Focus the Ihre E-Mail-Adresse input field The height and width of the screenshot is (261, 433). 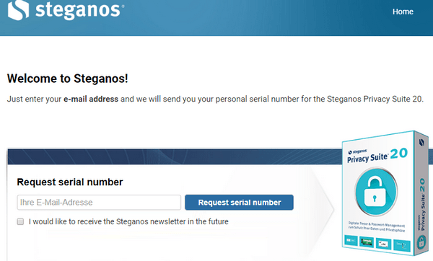[99, 202]
